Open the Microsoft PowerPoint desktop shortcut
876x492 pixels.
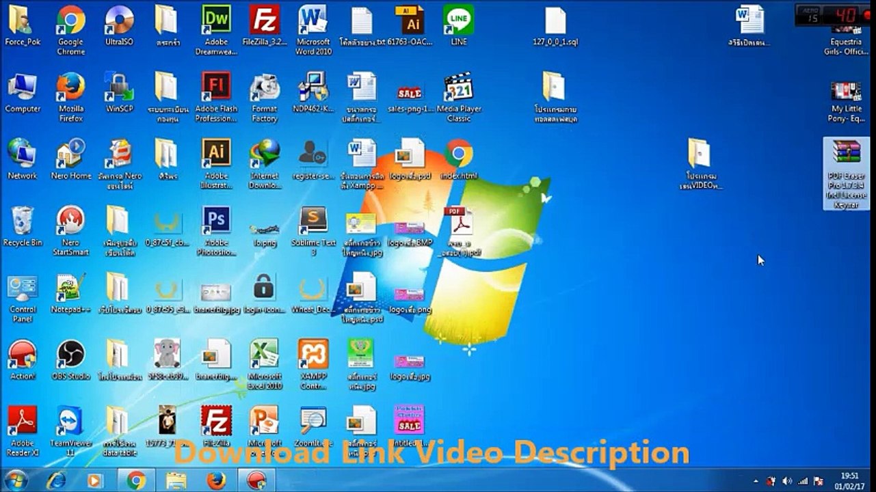click(x=265, y=432)
